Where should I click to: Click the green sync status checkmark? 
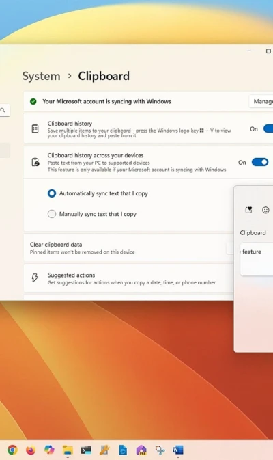coord(33,102)
